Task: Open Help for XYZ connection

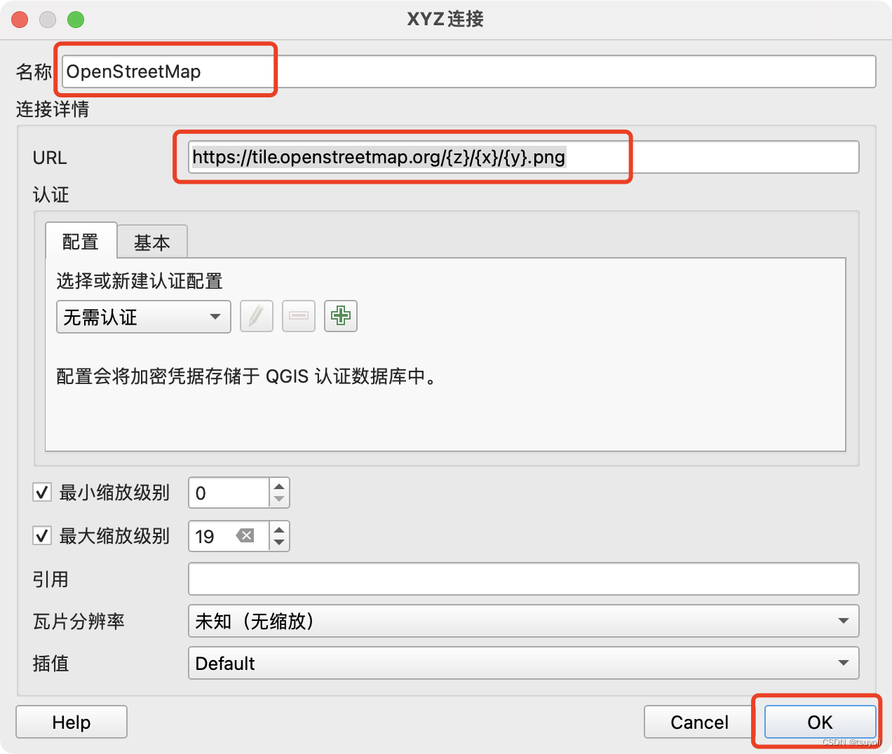Action: [x=72, y=722]
